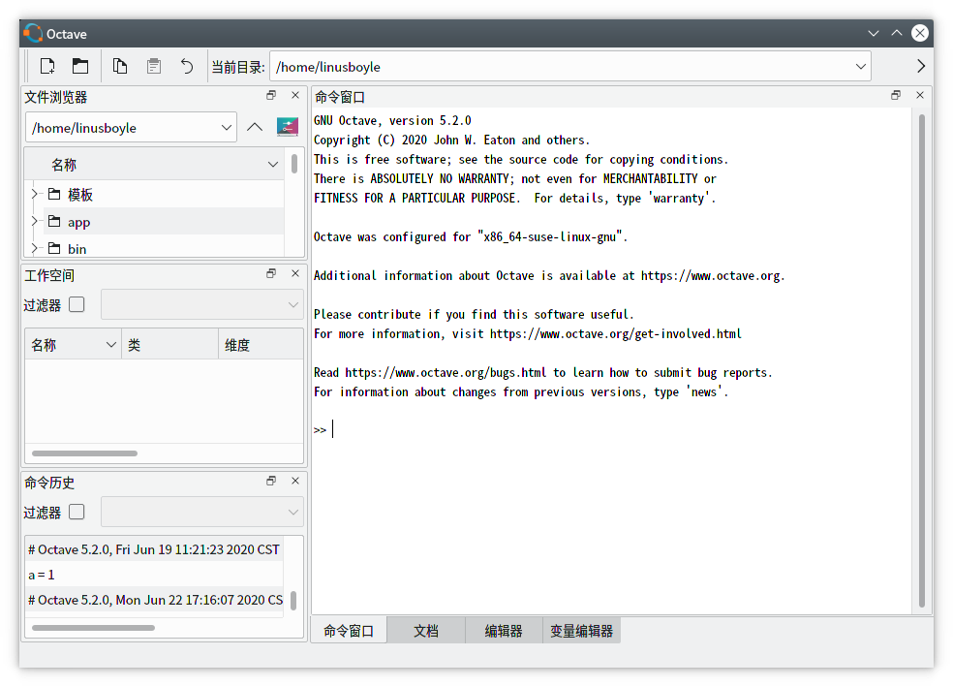Expand the 模板 folder tree node

(x=35, y=194)
